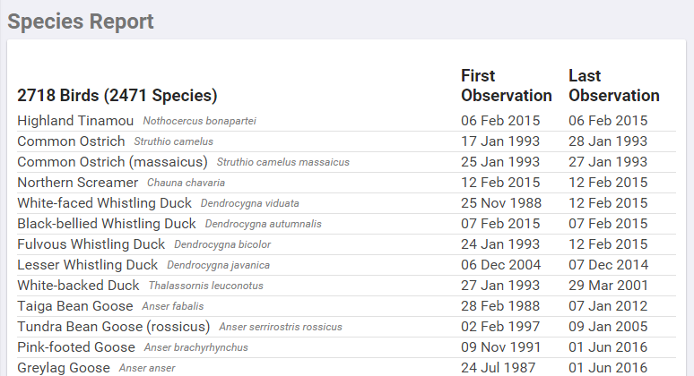Viewport: 694px width, 376px height.
Task: Click the 2718 Birds (2471 Species) heading
Action: tap(117, 96)
